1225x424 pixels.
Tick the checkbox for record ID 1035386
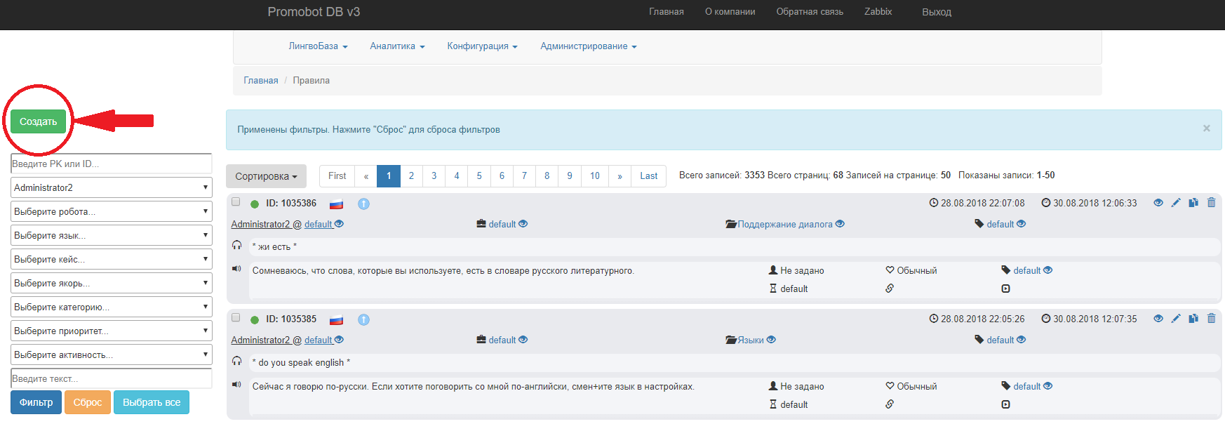(236, 202)
